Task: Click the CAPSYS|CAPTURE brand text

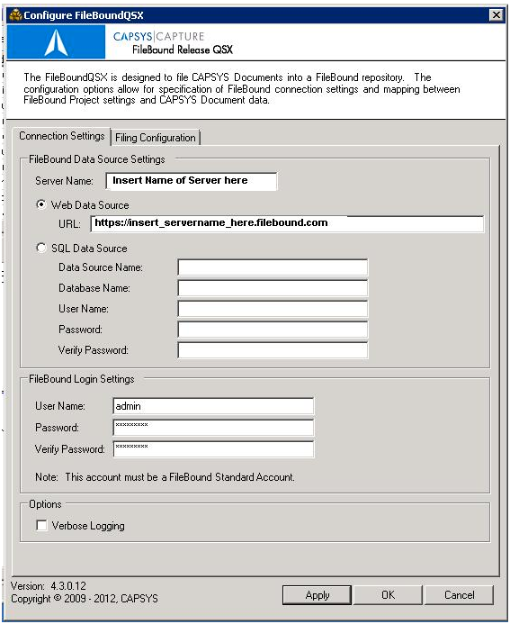Action: (x=158, y=36)
